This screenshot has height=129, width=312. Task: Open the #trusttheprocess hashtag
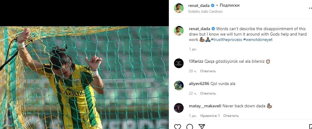click(227, 39)
